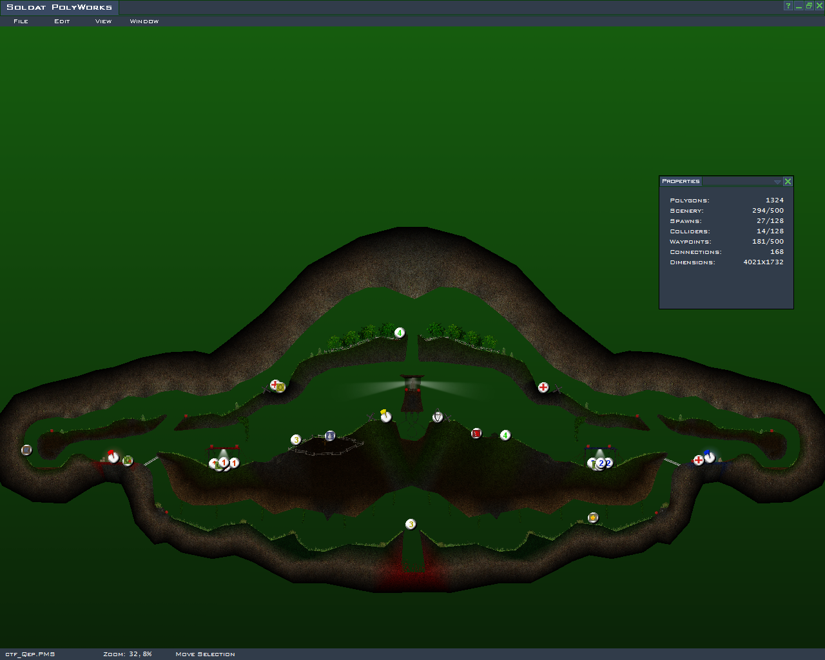Select the medkit spawn on the upper-left ledge
The width and height of the screenshot is (825, 660).
click(275, 385)
